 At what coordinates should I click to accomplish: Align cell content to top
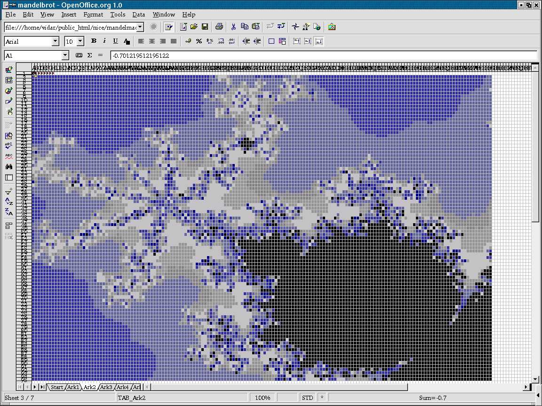[296, 41]
